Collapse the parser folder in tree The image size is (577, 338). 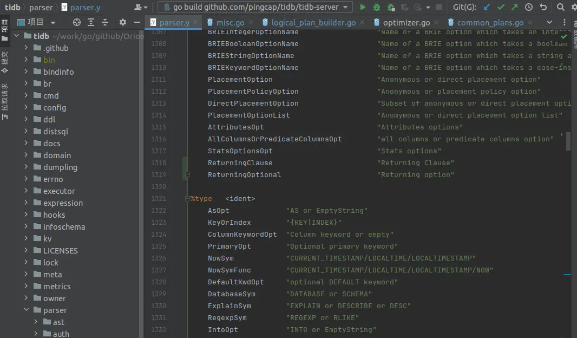pyautogui.click(x=26, y=310)
